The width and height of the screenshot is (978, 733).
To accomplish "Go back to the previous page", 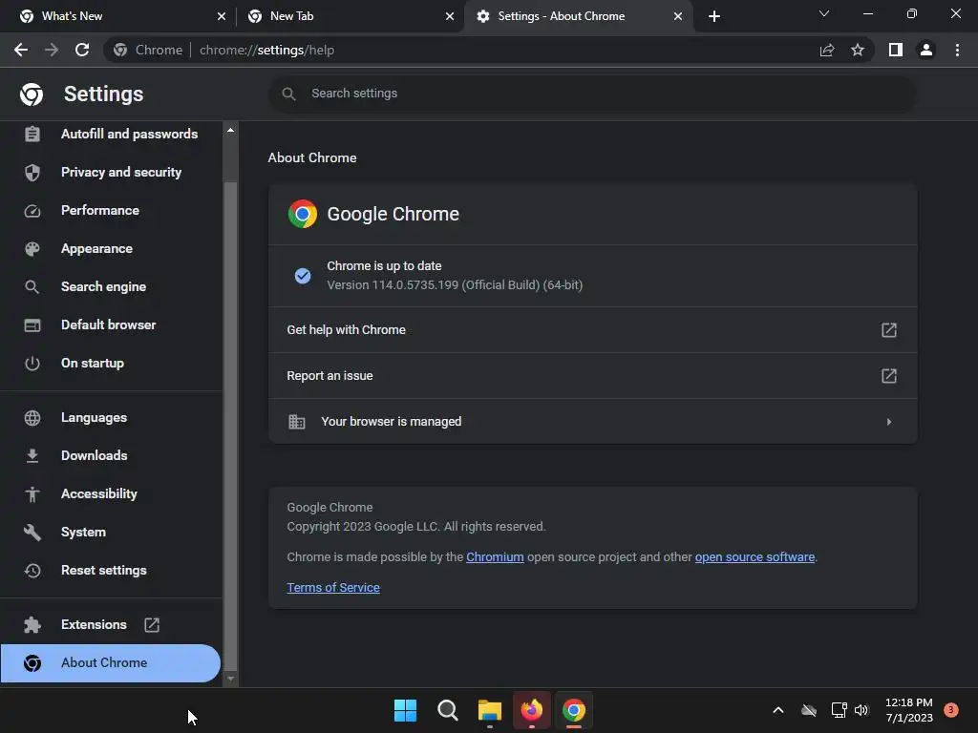I will [x=21, y=50].
